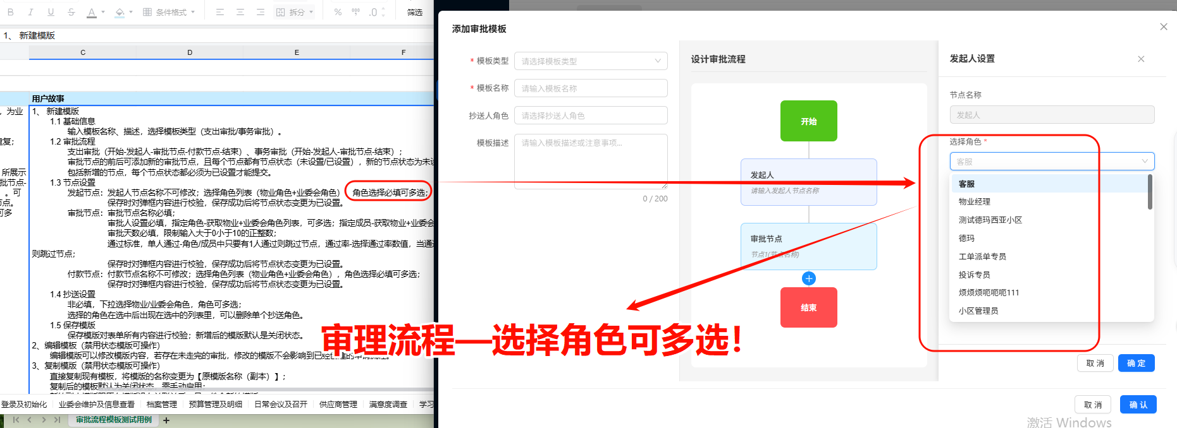This screenshot has width=1177, height=428.
Task: Close the 发起人设置 panel
Action: (1141, 59)
